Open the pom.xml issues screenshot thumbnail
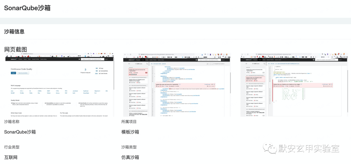The image size is (351, 164). tap(176, 85)
